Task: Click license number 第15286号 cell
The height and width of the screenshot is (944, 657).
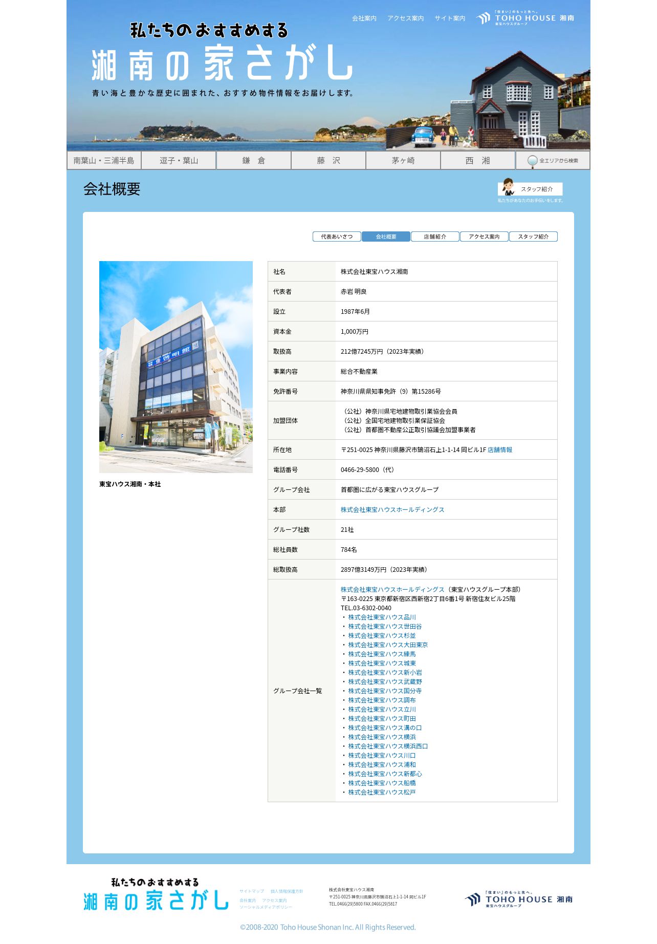Action: point(391,392)
